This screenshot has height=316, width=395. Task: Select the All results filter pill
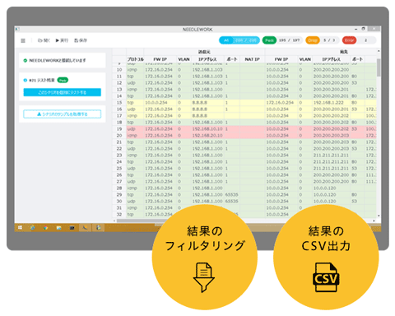click(x=239, y=40)
